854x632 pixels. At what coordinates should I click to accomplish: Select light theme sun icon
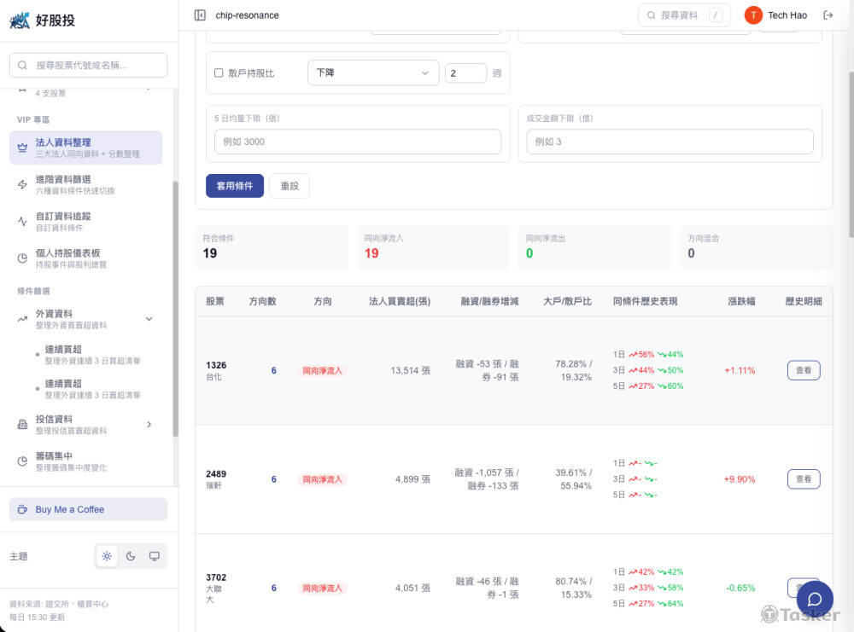pyautogui.click(x=107, y=556)
